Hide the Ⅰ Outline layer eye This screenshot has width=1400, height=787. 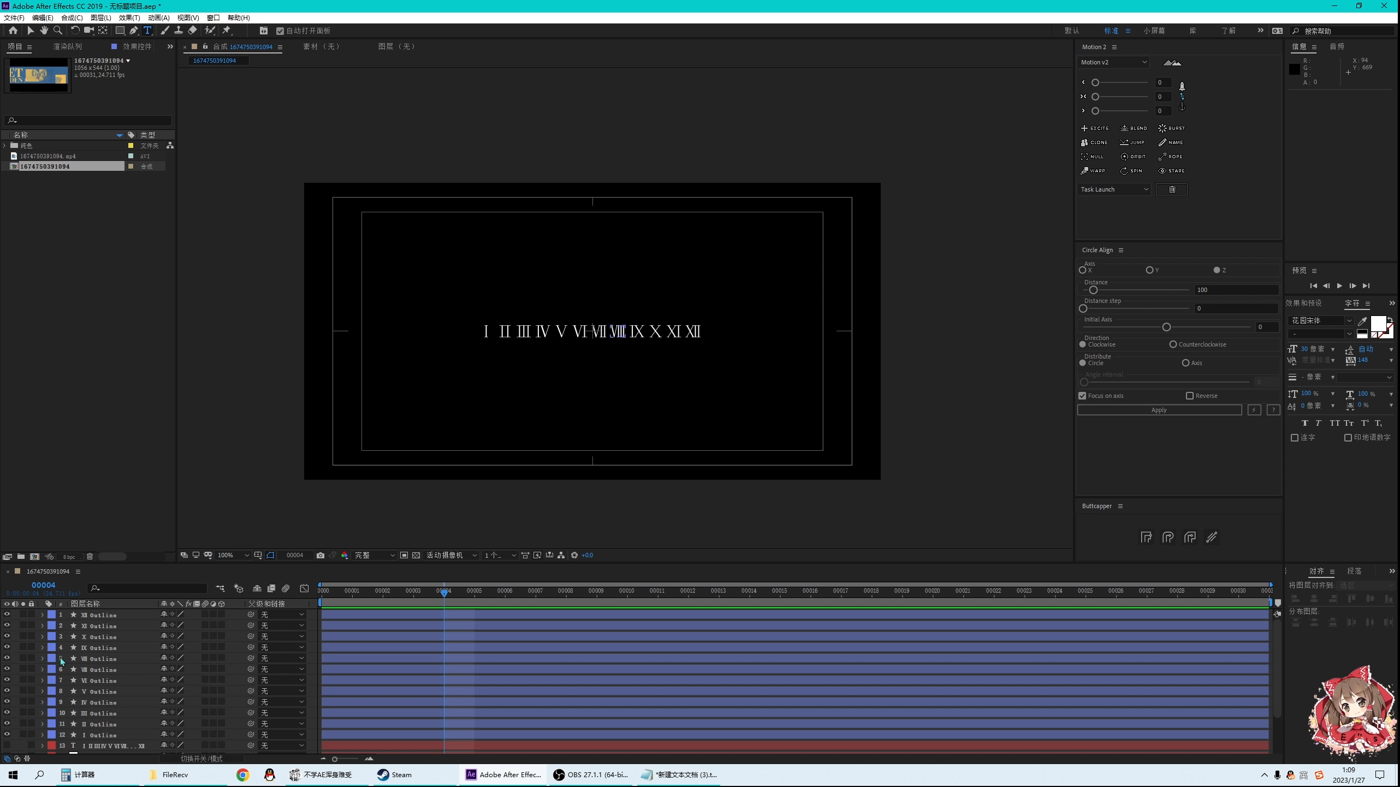(x=7, y=735)
